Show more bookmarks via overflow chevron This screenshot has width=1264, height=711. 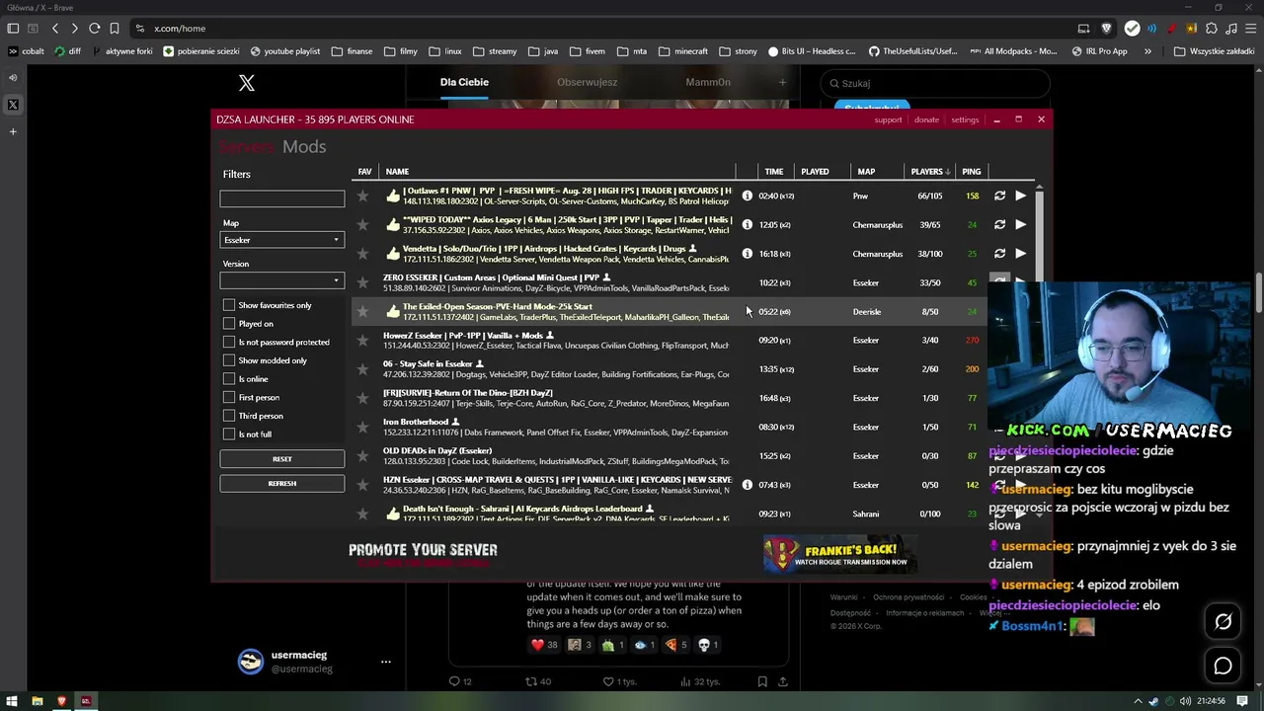click(1147, 51)
